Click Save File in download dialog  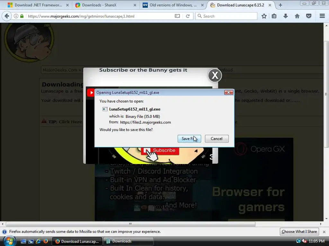pyautogui.click(x=189, y=139)
